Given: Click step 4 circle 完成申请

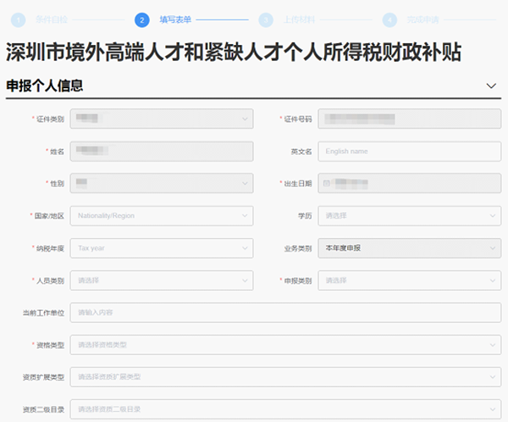Looking at the screenshot, I should pyautogui.click(x=389, y=20).
